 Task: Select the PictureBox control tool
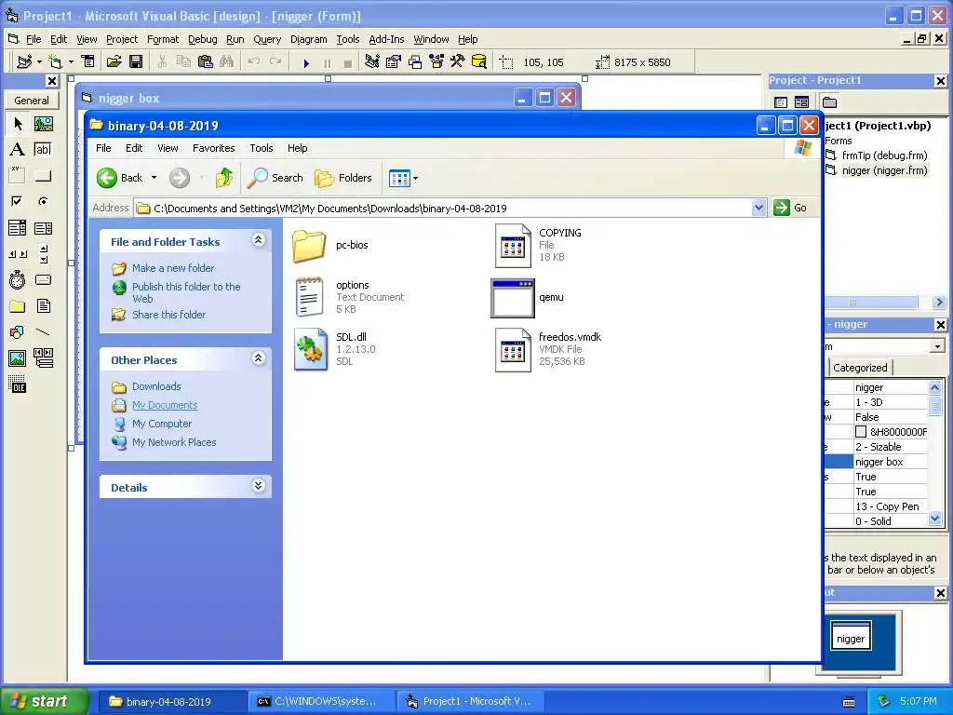(x=43, y=124)
